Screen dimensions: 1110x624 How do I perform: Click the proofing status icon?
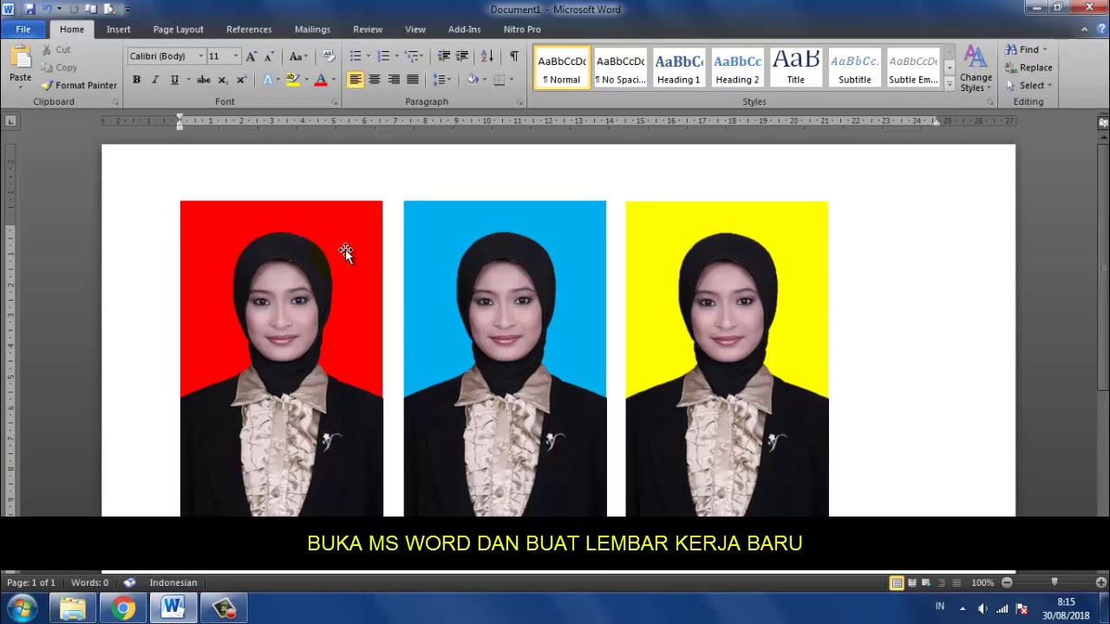pyautogui.click(x=129, y=582)
